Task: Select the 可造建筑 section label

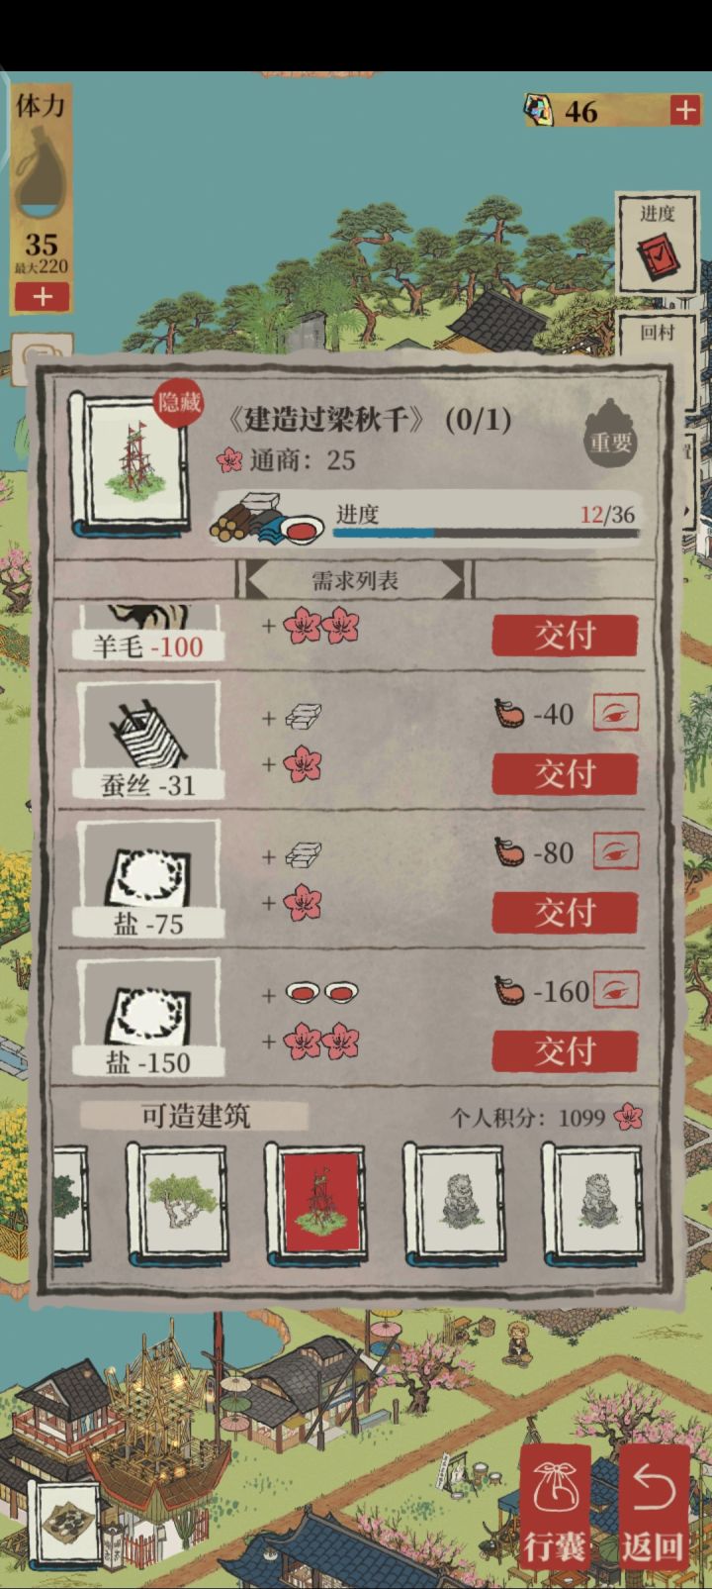Action: point(196,1117)
